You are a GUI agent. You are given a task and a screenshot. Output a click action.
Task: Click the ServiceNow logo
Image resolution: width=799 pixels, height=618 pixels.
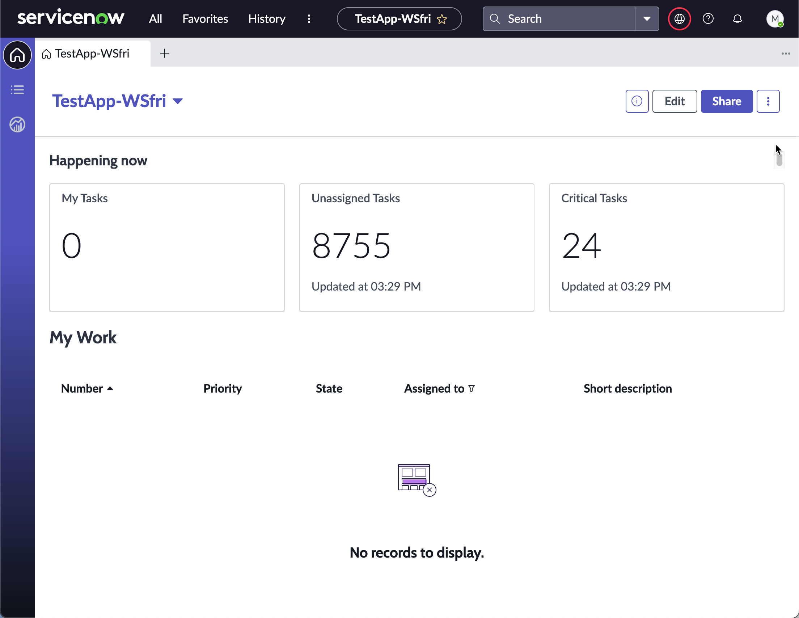tap(71, 18)
